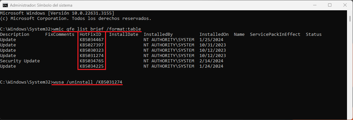Image resolution: width=353 pixels, height=120 pixels.
Task: Click the window title text 'Administrador: Símbolo del sistema'
Action: [41, 5]
